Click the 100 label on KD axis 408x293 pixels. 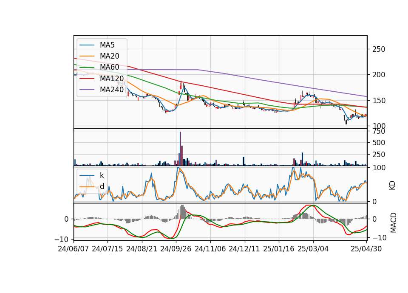(379, 168)
